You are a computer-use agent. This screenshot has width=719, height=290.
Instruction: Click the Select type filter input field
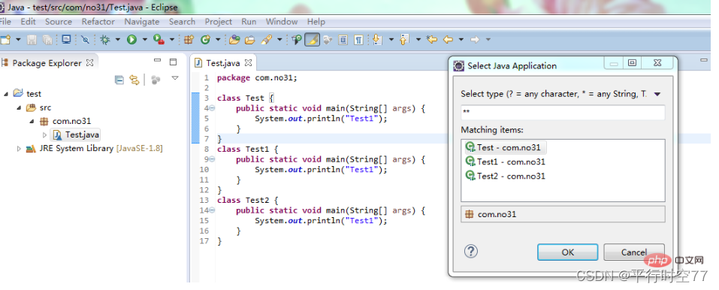(x=563, y=113)
